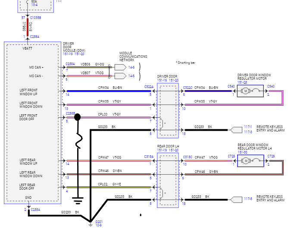Click the CPW46 GY-BN label left of Rear Door LH
This screenshot has height=232, width=288.
click(x=110, y=171)
